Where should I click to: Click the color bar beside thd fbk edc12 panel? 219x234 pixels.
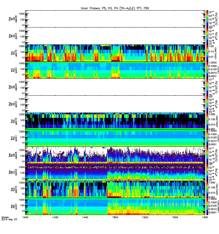tap(207, 121)
